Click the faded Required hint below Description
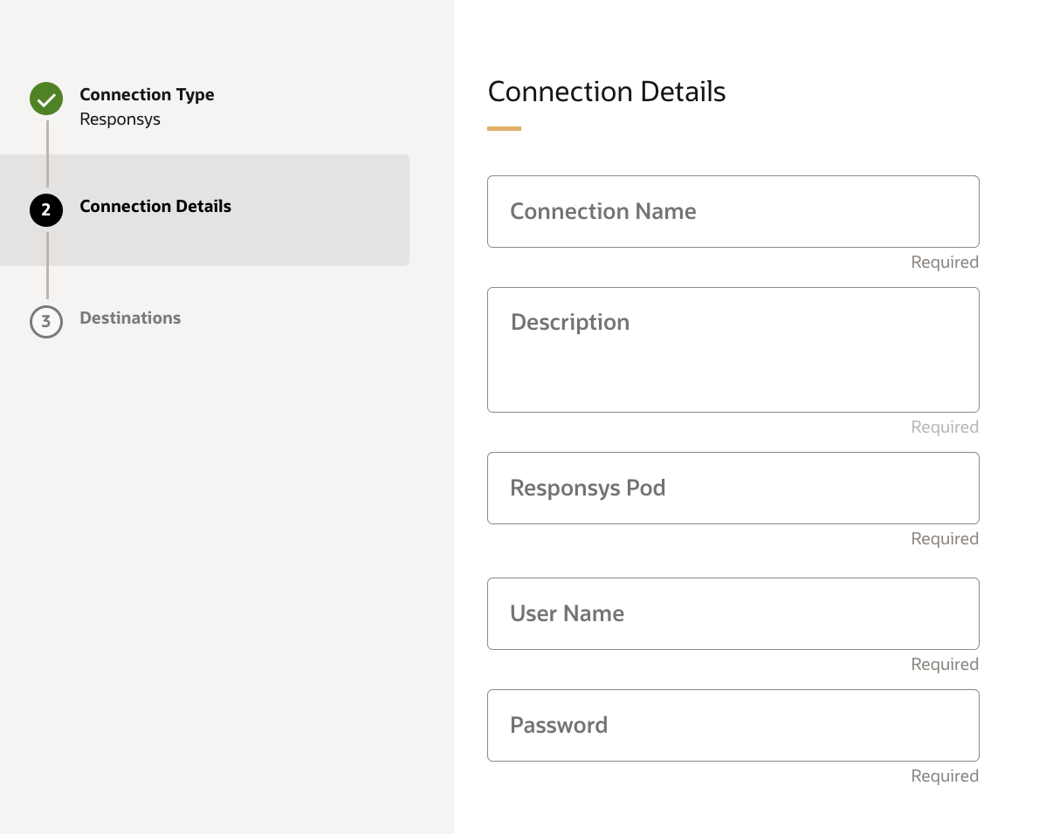Image resolution: width=1039 pixels, height=834 pixels. coord(944,427)
